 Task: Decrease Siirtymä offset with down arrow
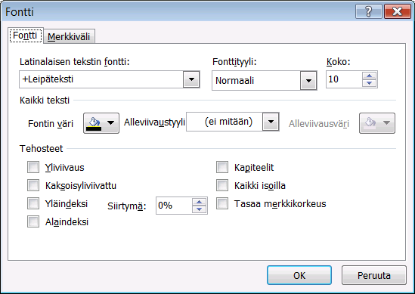[x=200, y=209]
